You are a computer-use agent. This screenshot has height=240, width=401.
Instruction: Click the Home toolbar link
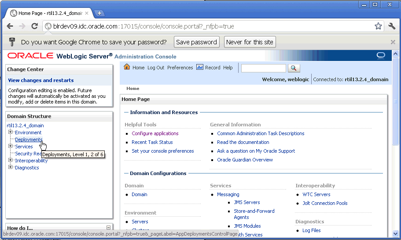click(138, 68)
